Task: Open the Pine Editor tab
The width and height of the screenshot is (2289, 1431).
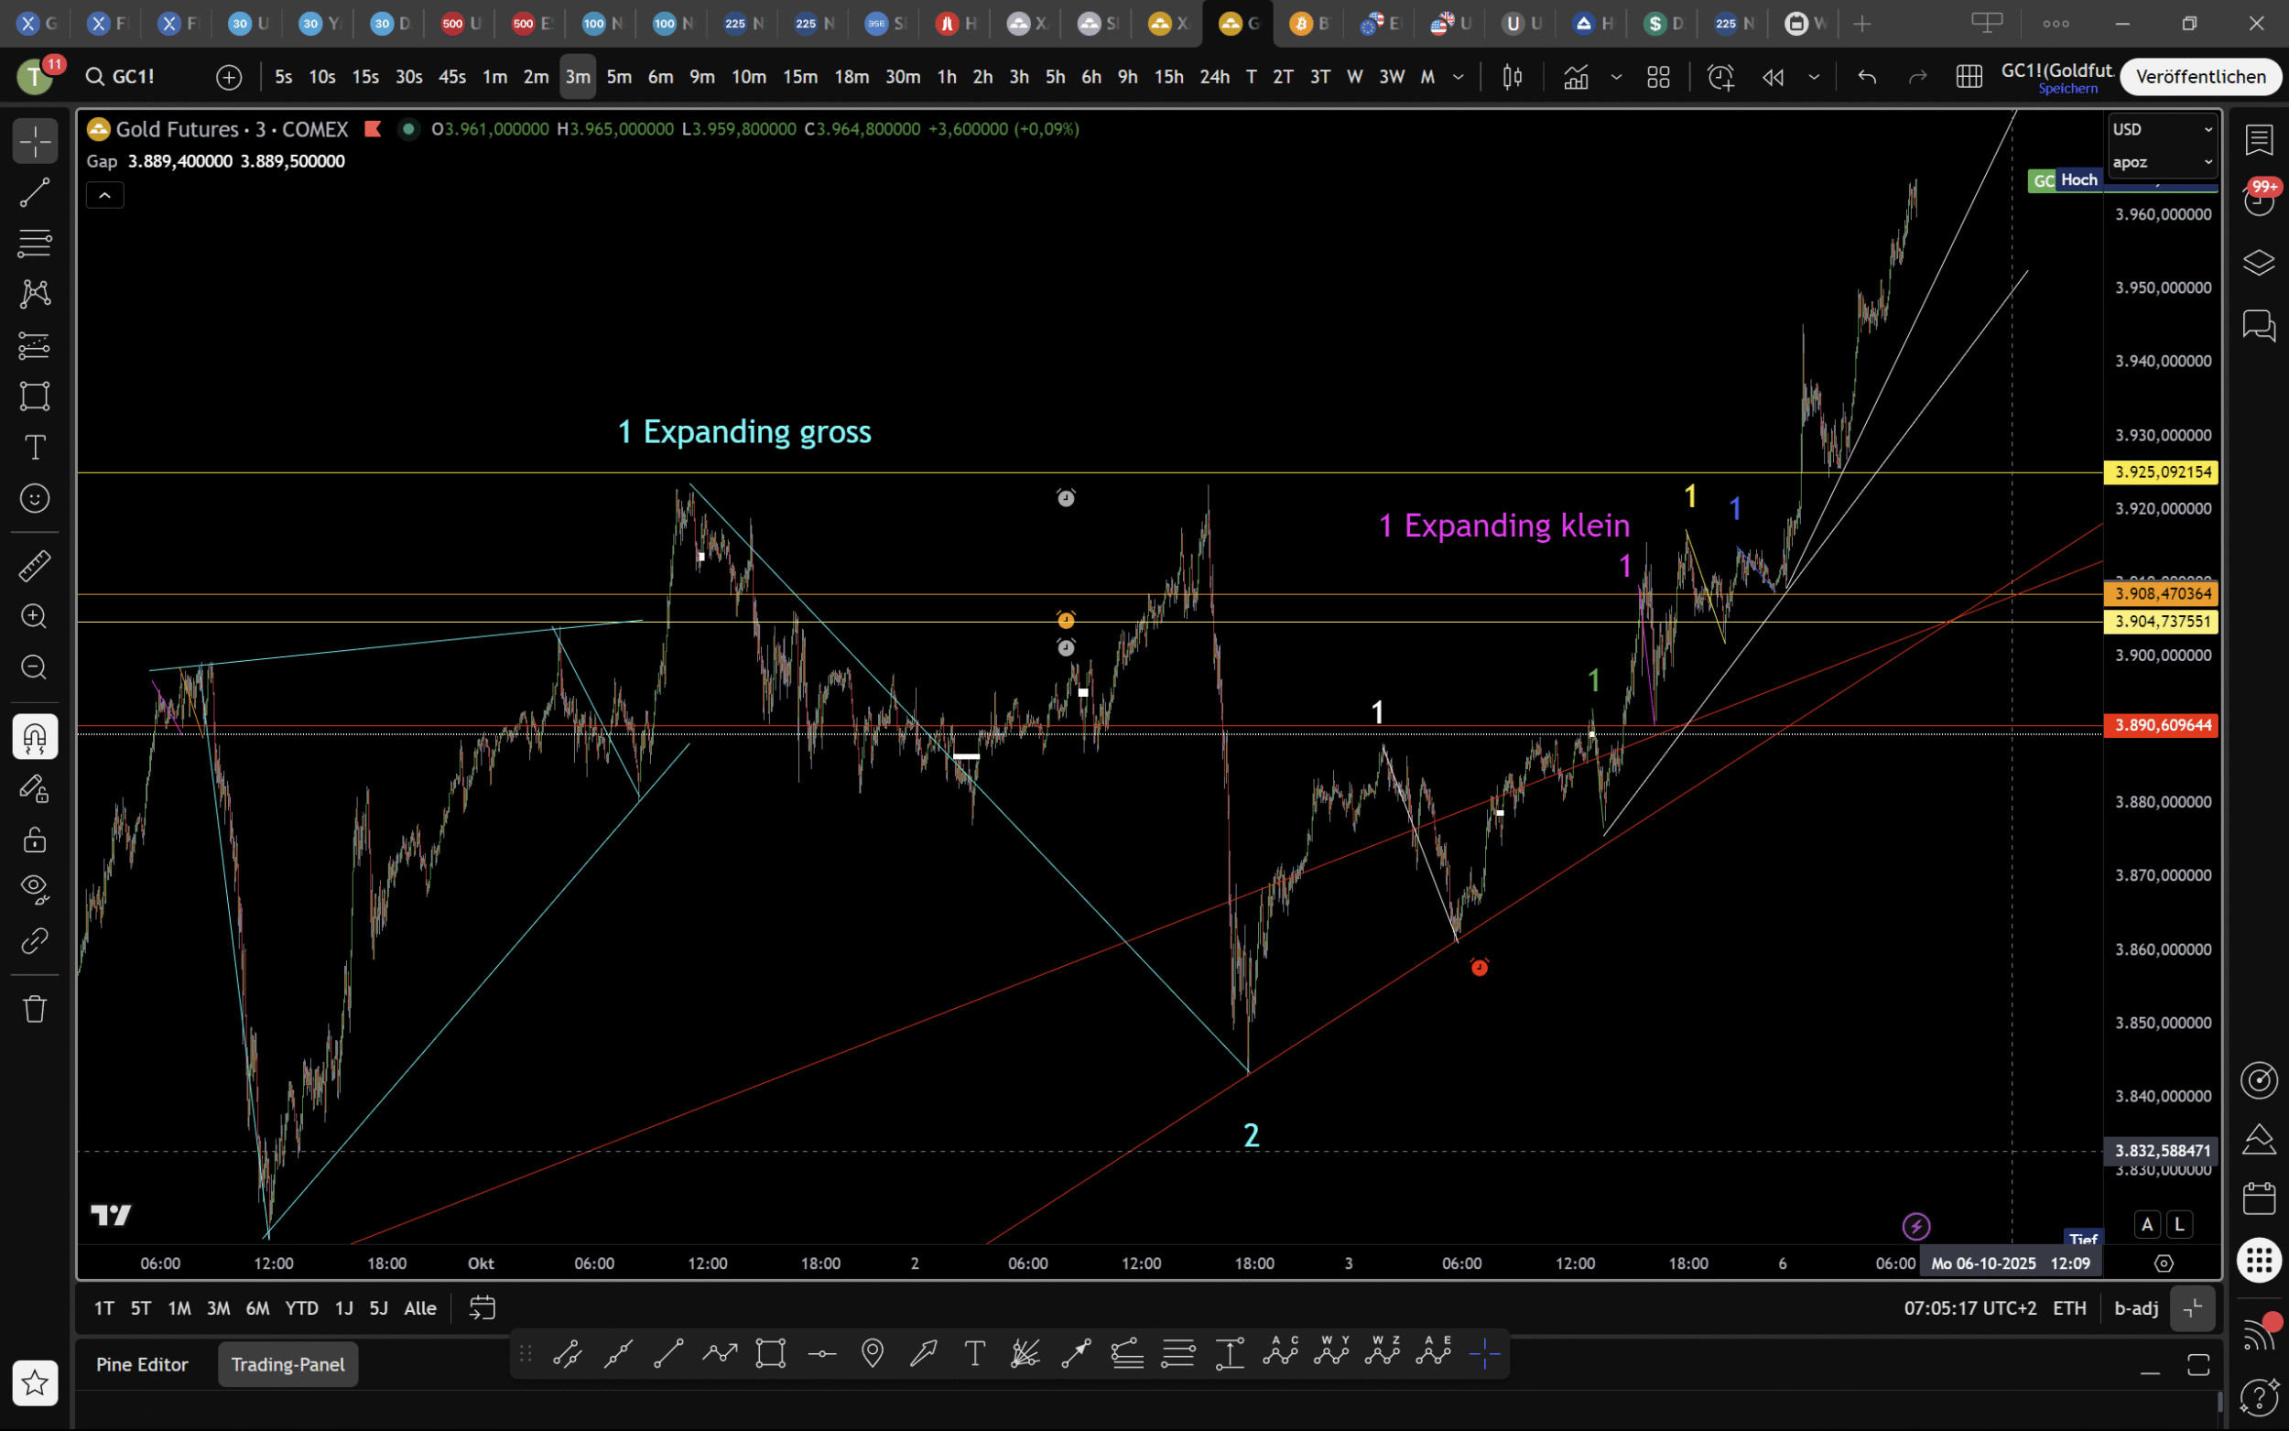Action: (142, 1364)
